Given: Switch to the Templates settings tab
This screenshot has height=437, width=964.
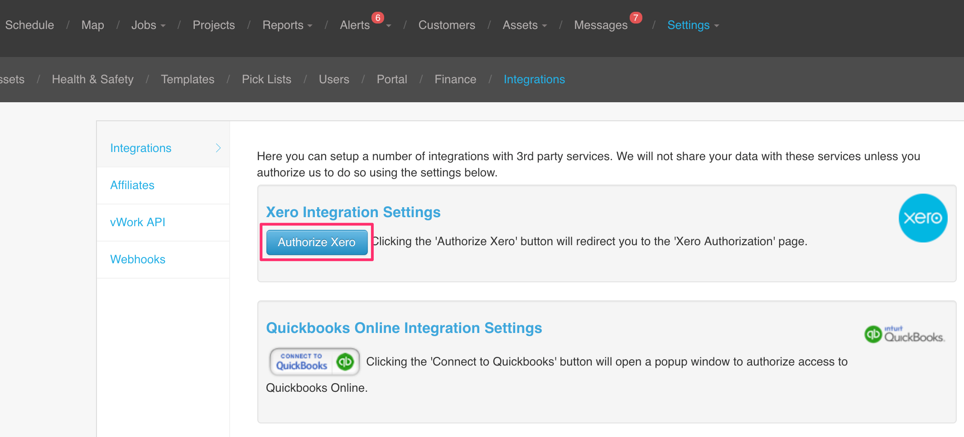Looking at the screenshot, I should 188,80.
